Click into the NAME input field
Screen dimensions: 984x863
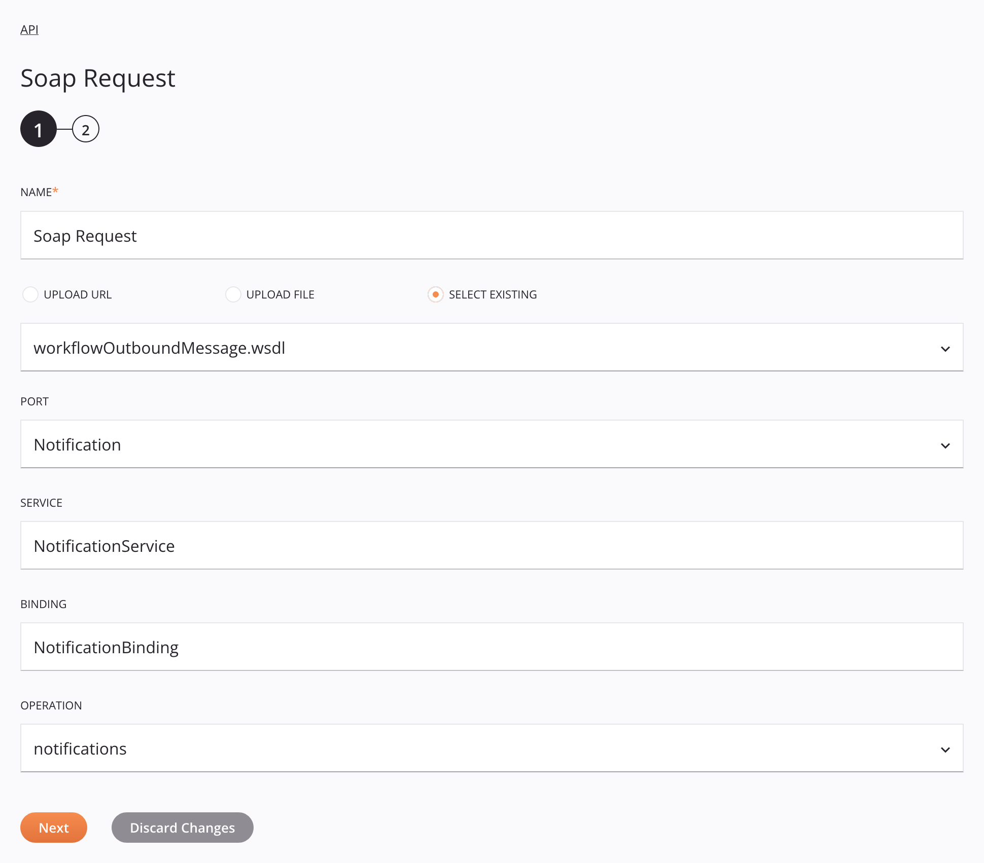click(x=492, y=235)
